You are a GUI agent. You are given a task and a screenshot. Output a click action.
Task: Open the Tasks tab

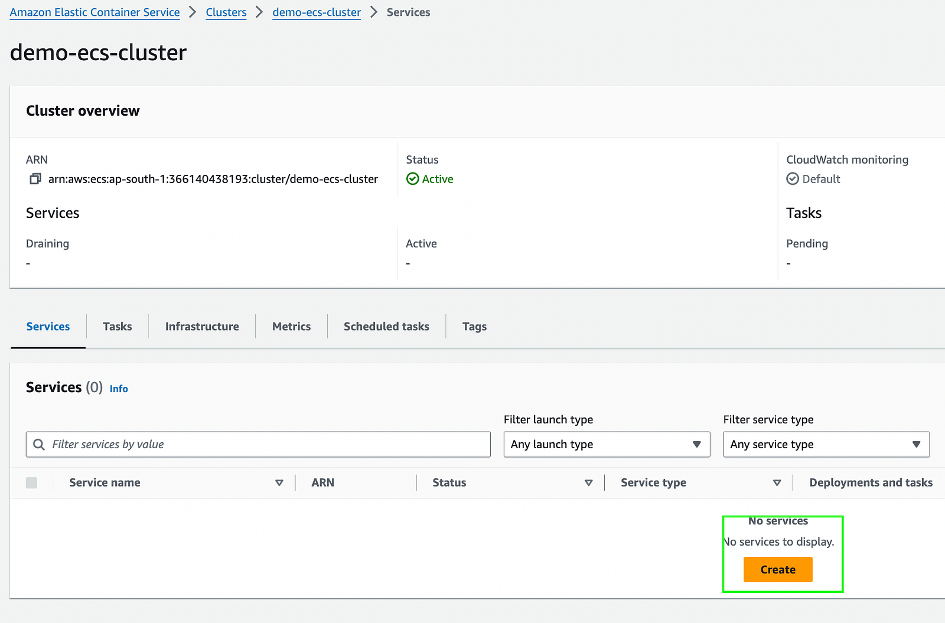(118, 327)
